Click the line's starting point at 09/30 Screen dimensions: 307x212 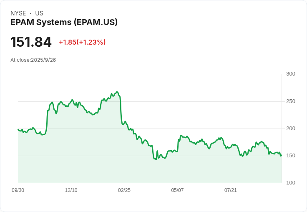(x=18, y=129)
